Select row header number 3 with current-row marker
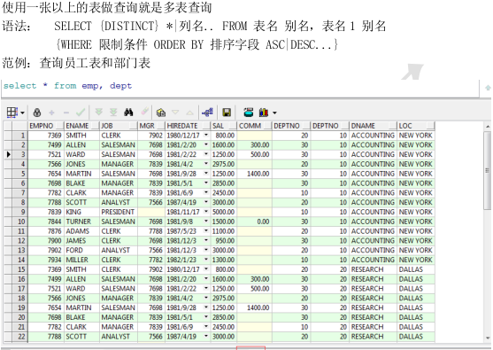The height and width of the screenshot is (350, 493). pos(19,154)
